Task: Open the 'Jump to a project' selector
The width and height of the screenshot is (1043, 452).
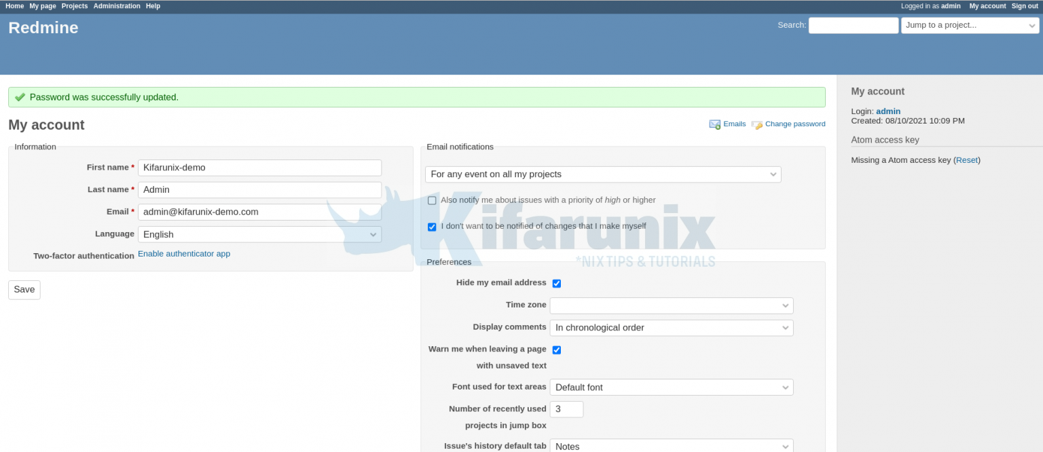Action: coord(970,25)
